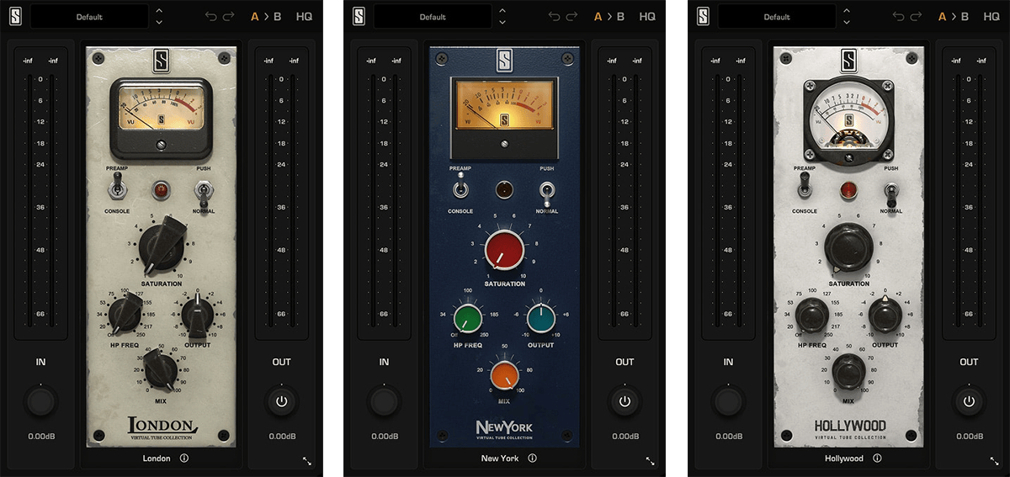Enable HQ mode in the Hollywood plugin
The width and height of the screenshot is (1010, 477).
point(991,16)
